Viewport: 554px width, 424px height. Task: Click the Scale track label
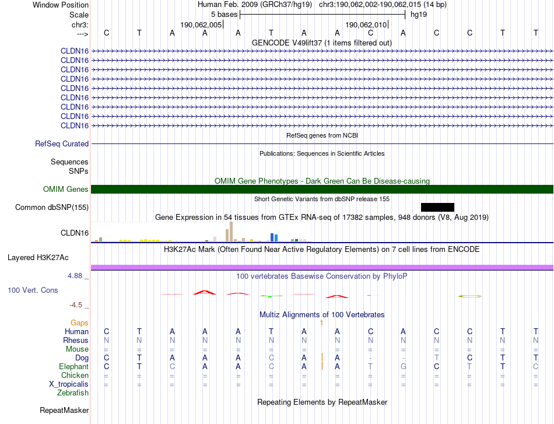[79, 15]
